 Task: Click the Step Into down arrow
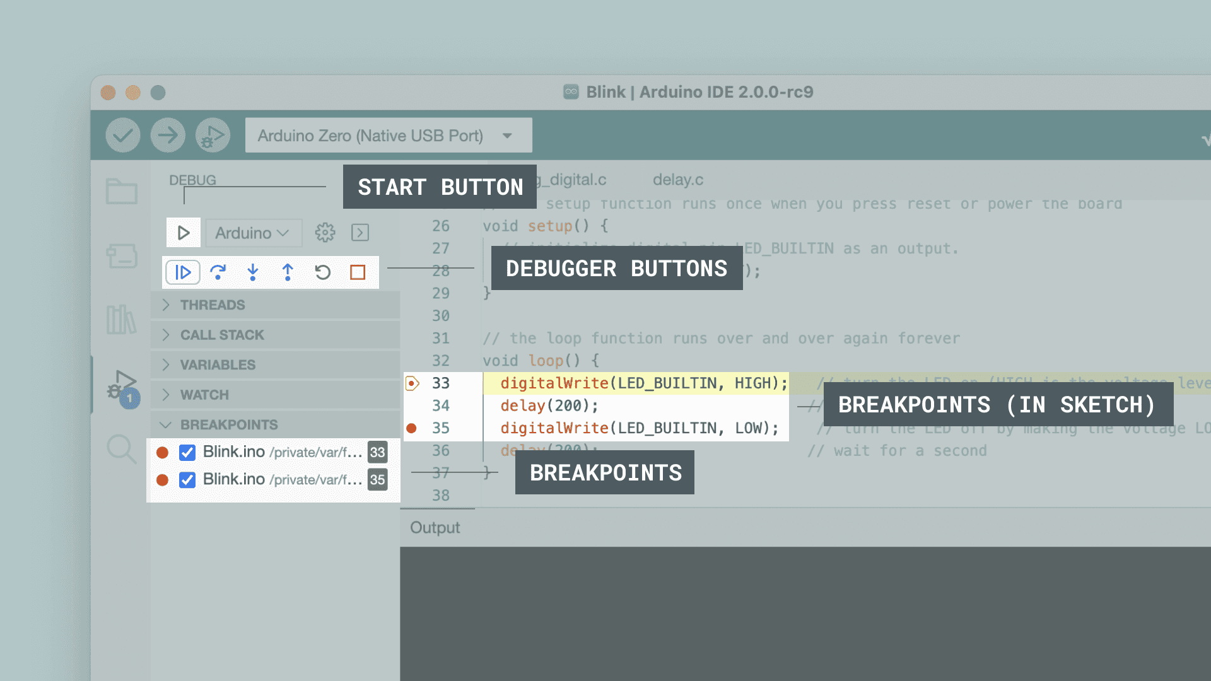253,272
